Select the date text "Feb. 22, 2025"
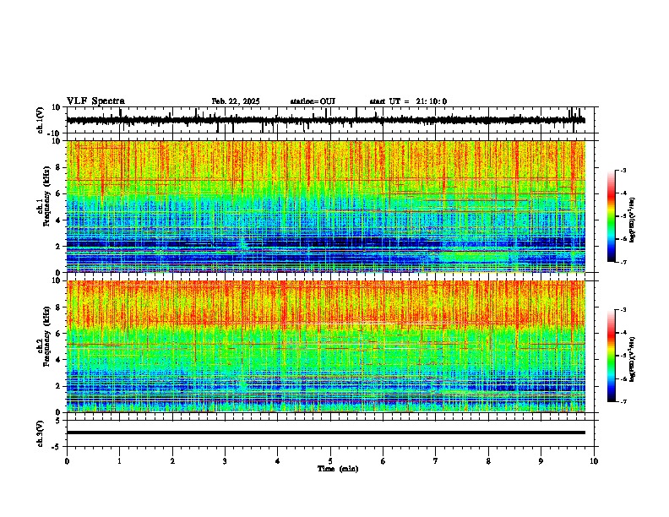Image resolution: width=669 pixels, height=517 pixels. [236, 101]
